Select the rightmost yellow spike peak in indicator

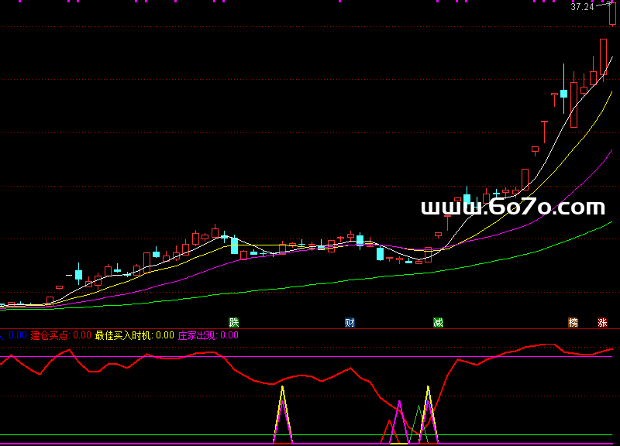click(x=428, y=387)
